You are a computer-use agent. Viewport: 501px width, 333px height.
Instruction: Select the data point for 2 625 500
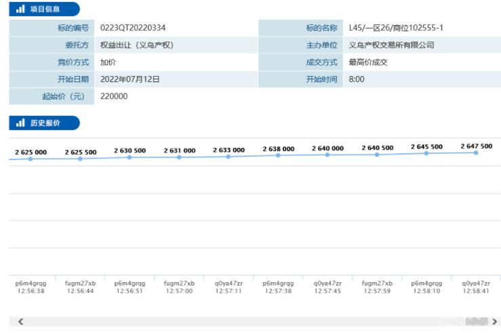point(80,159)
